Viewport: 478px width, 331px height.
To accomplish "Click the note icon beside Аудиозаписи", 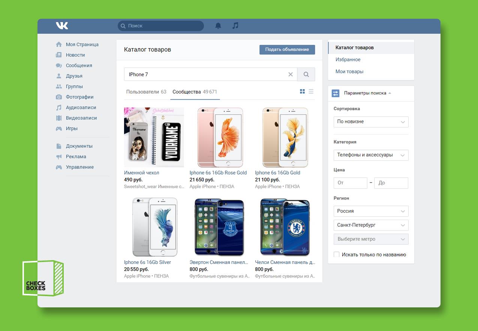I will tap(59, 107).
